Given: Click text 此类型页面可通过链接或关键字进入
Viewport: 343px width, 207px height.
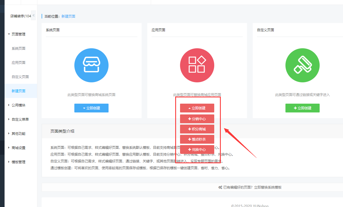Looking at the screenshot, I should (303, 95).
